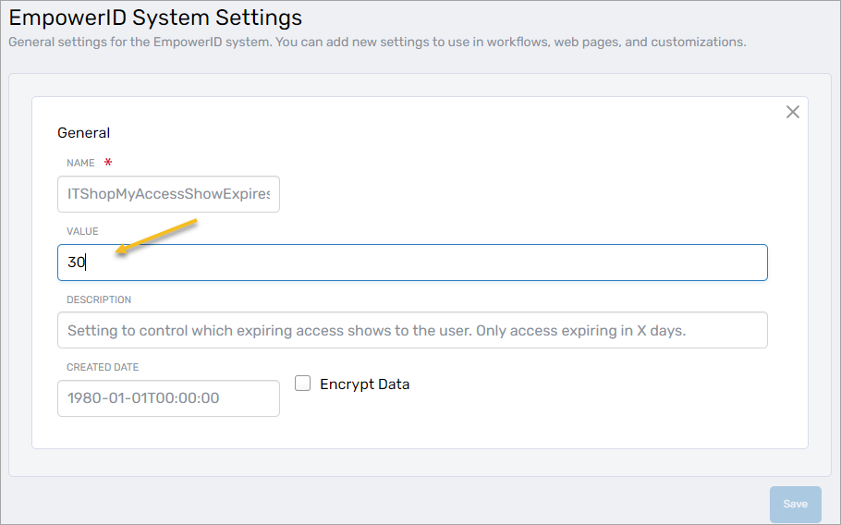Image resolution: width=841 pixels, height=525 pixels.
Task: Click the red required asterisk beside Name
Action: coord(108,163)
